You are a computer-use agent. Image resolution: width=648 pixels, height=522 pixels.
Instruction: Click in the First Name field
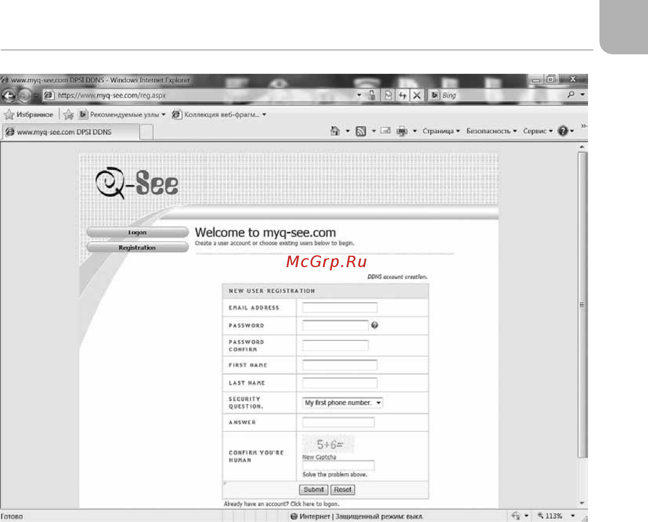click(x=340, y=365)
